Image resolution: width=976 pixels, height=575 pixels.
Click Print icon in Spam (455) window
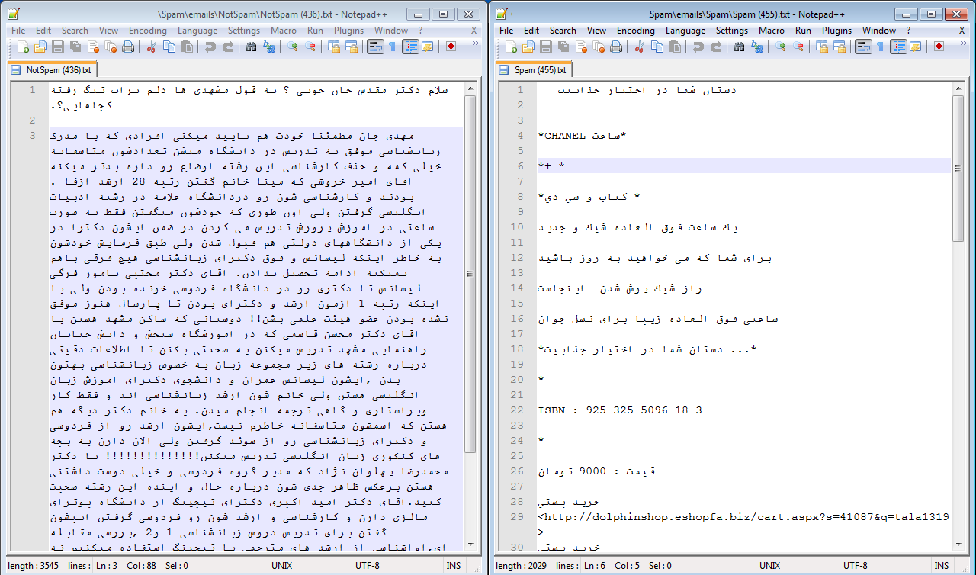pos(616,47)
